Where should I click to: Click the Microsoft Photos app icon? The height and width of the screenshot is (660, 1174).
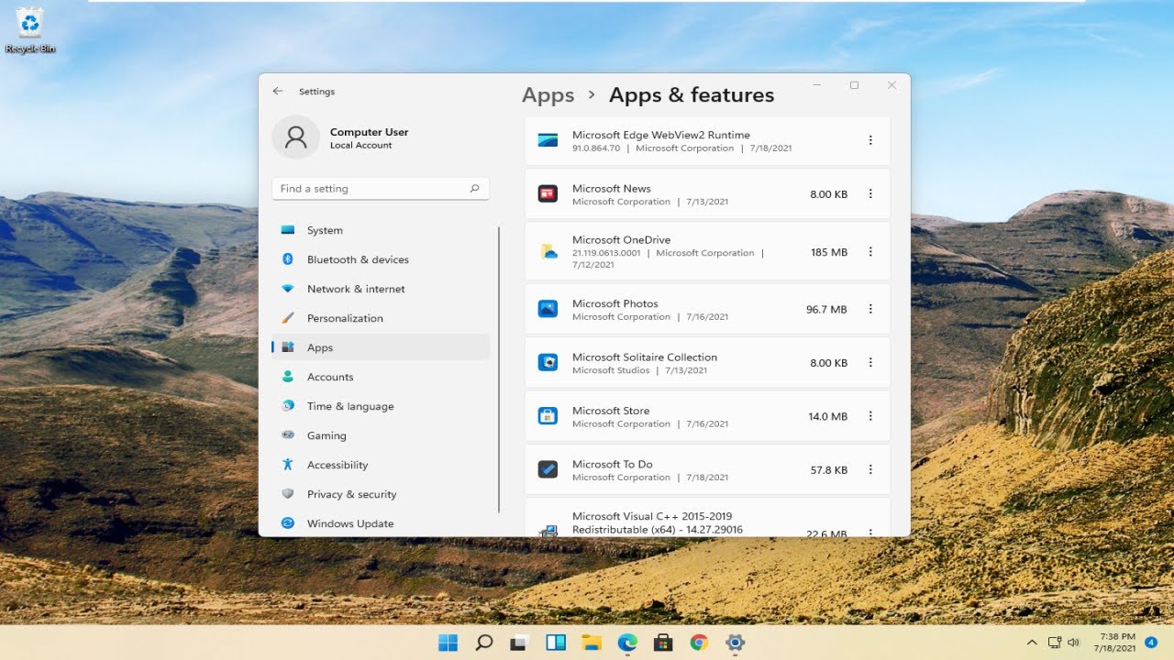click(x=548, y=309)
